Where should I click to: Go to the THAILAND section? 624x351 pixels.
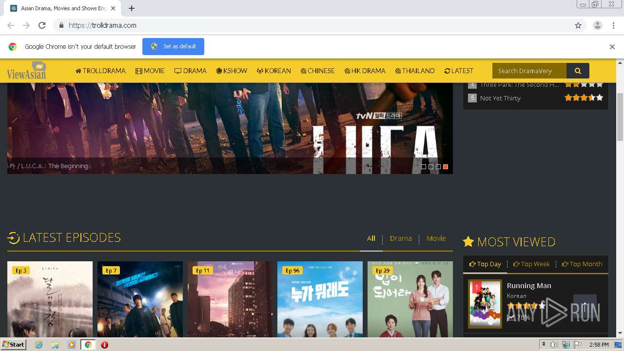click(x=415, y=71)
